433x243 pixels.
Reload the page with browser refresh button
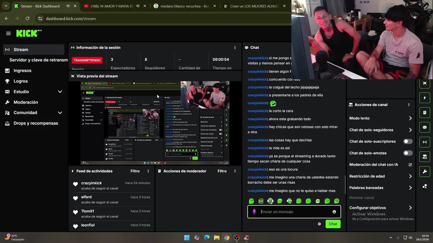pyautogui.click(x=27, y=19)
